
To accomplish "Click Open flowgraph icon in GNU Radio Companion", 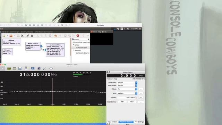I will [x=11, y=35].
